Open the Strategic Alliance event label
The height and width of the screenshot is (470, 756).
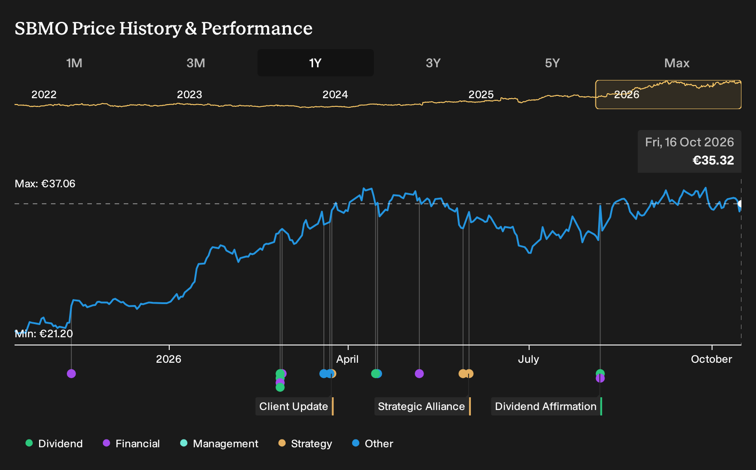[422, 406]
